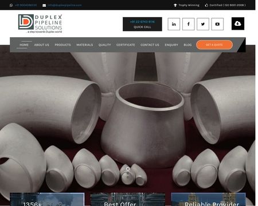Open the Certificate menu item
The width and height of the screenshot is (258, 206).
pos(126,45)
